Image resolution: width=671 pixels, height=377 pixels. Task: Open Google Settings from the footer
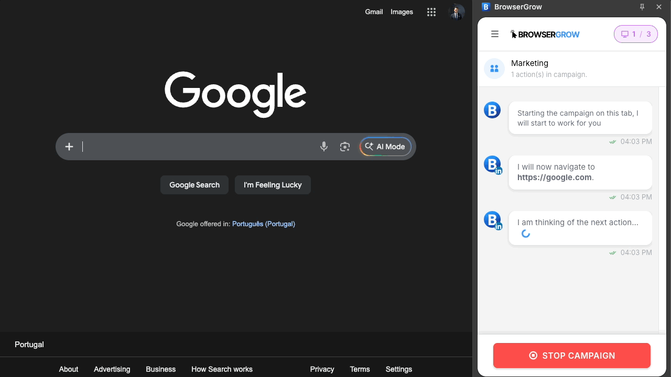coord(398,369)
